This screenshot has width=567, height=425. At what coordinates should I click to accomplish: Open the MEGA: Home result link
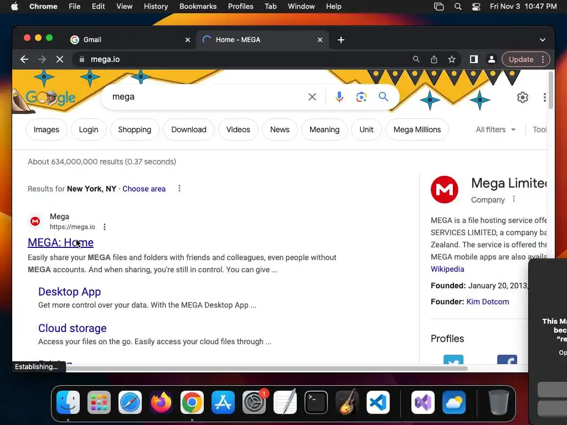point(61,242)
